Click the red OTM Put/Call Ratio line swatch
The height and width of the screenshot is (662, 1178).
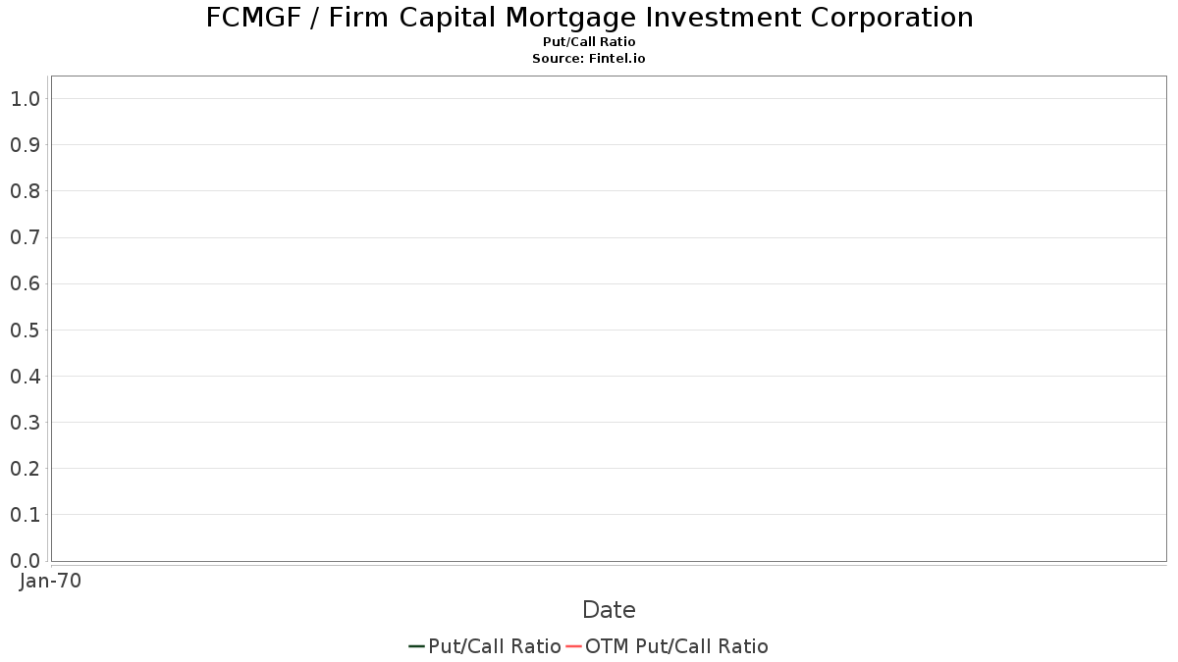pos(573,646)
